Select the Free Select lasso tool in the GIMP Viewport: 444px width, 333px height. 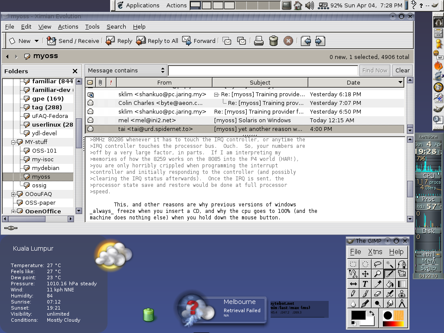click(378, 264)
